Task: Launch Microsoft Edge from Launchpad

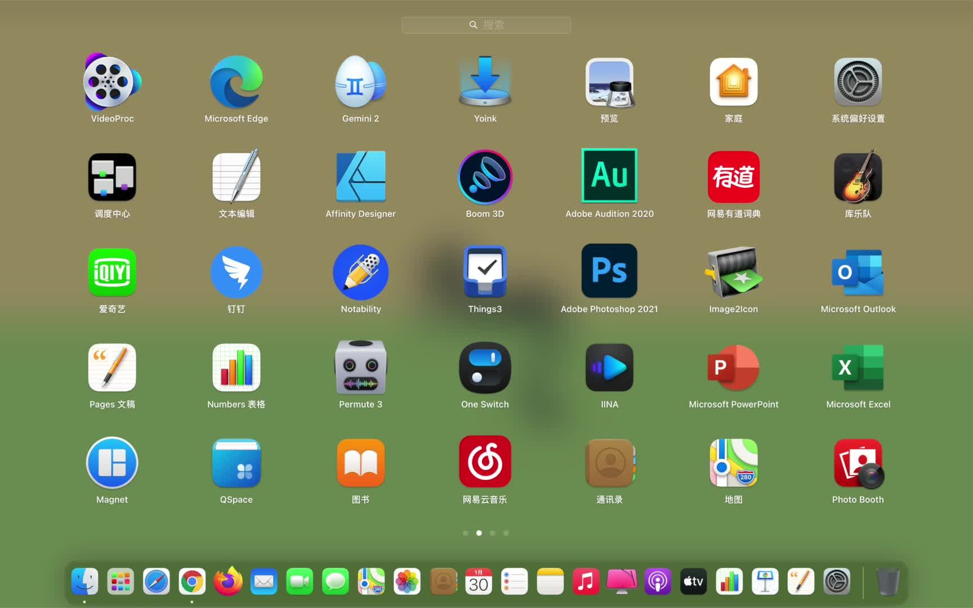Action: pos(236,82)
